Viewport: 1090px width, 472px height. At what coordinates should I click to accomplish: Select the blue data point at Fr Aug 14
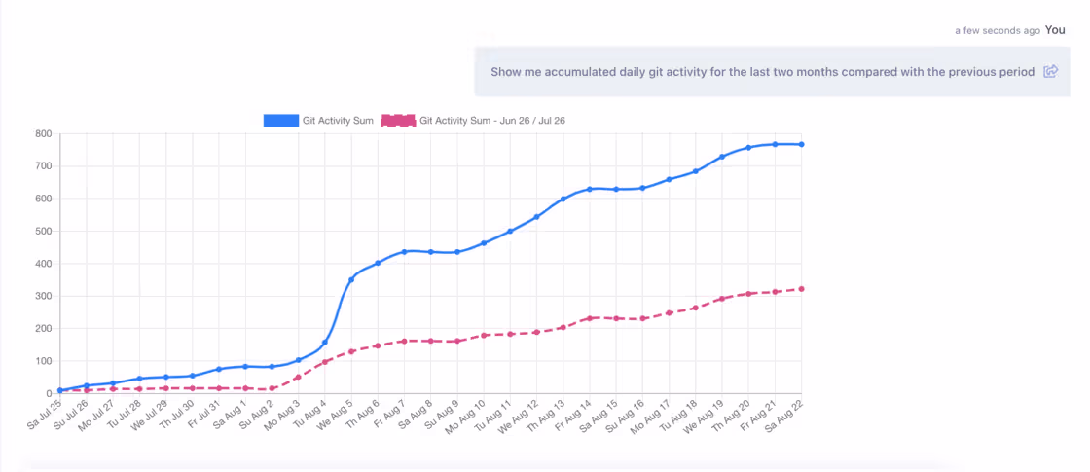click(590, 189)
